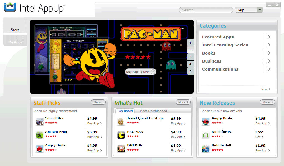Show banner slide 1
The width and height of the screenshot is (284, 166).
[190, 43]
